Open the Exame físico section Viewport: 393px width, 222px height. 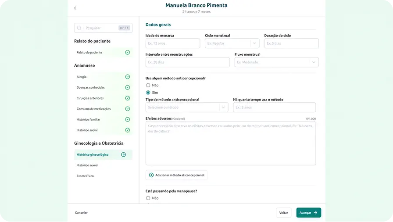(x=85, y=176)
